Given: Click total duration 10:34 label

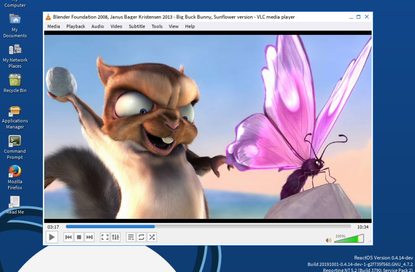Looking at the screenshot, I should tap(363, 227).
